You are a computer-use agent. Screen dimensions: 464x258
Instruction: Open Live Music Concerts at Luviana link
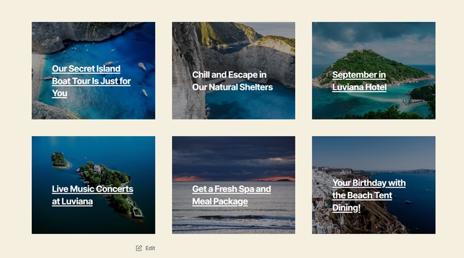(x=92, y=195)
